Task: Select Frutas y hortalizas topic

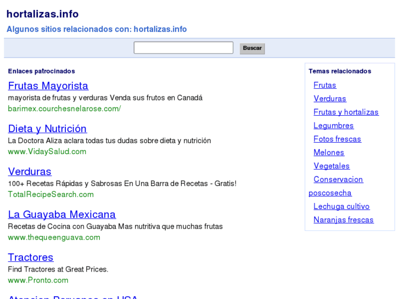Action: point(346,112)
